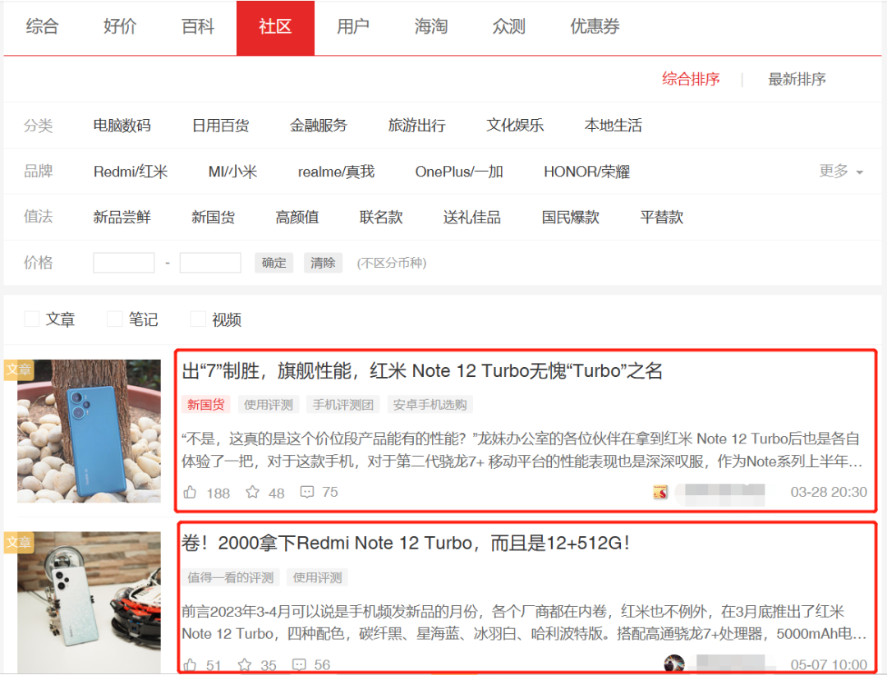Viewport: 887px width, 675px height.
Task: Select 新国货 filter in 值法 row
Action: pos(214,218)
